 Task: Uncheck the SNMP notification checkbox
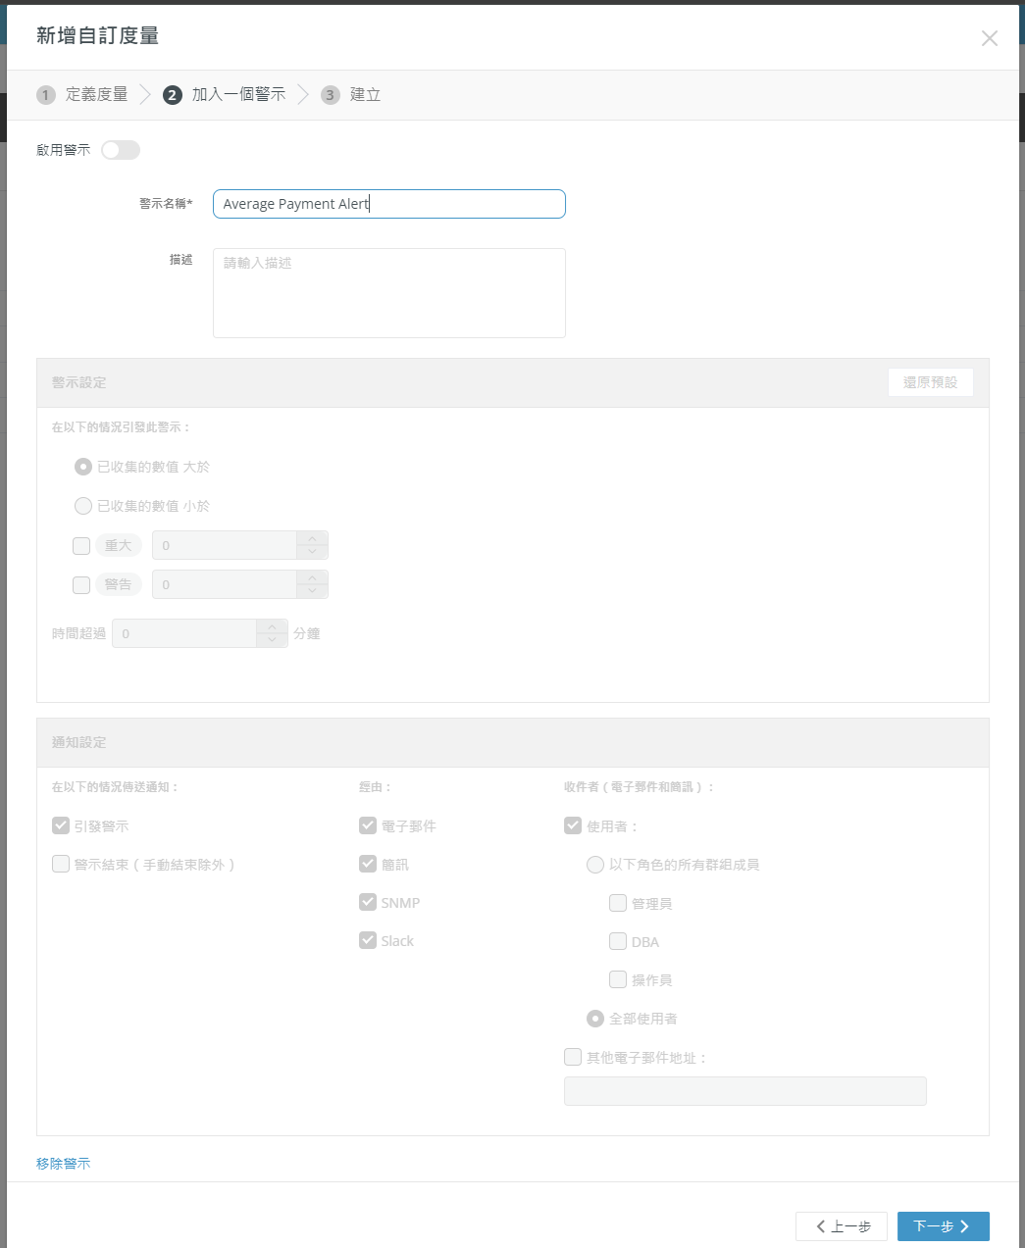click(x=368, y=902)
